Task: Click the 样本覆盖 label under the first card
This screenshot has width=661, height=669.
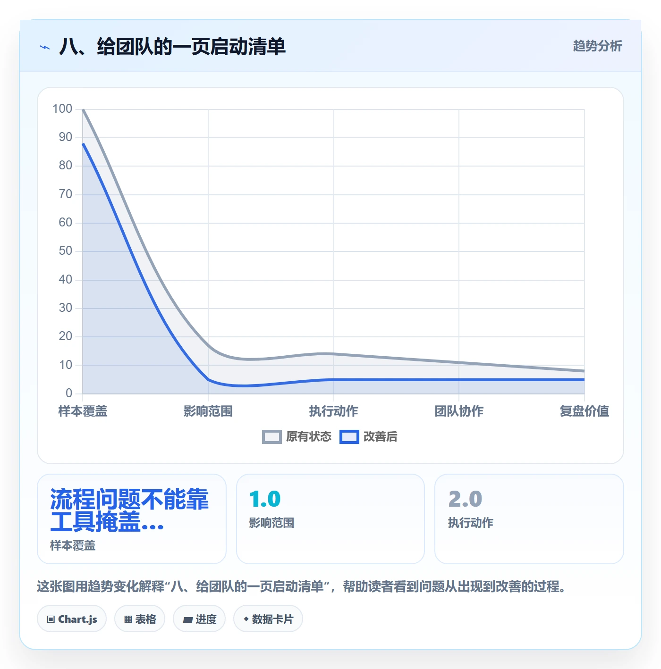Action: pos(73,545)
